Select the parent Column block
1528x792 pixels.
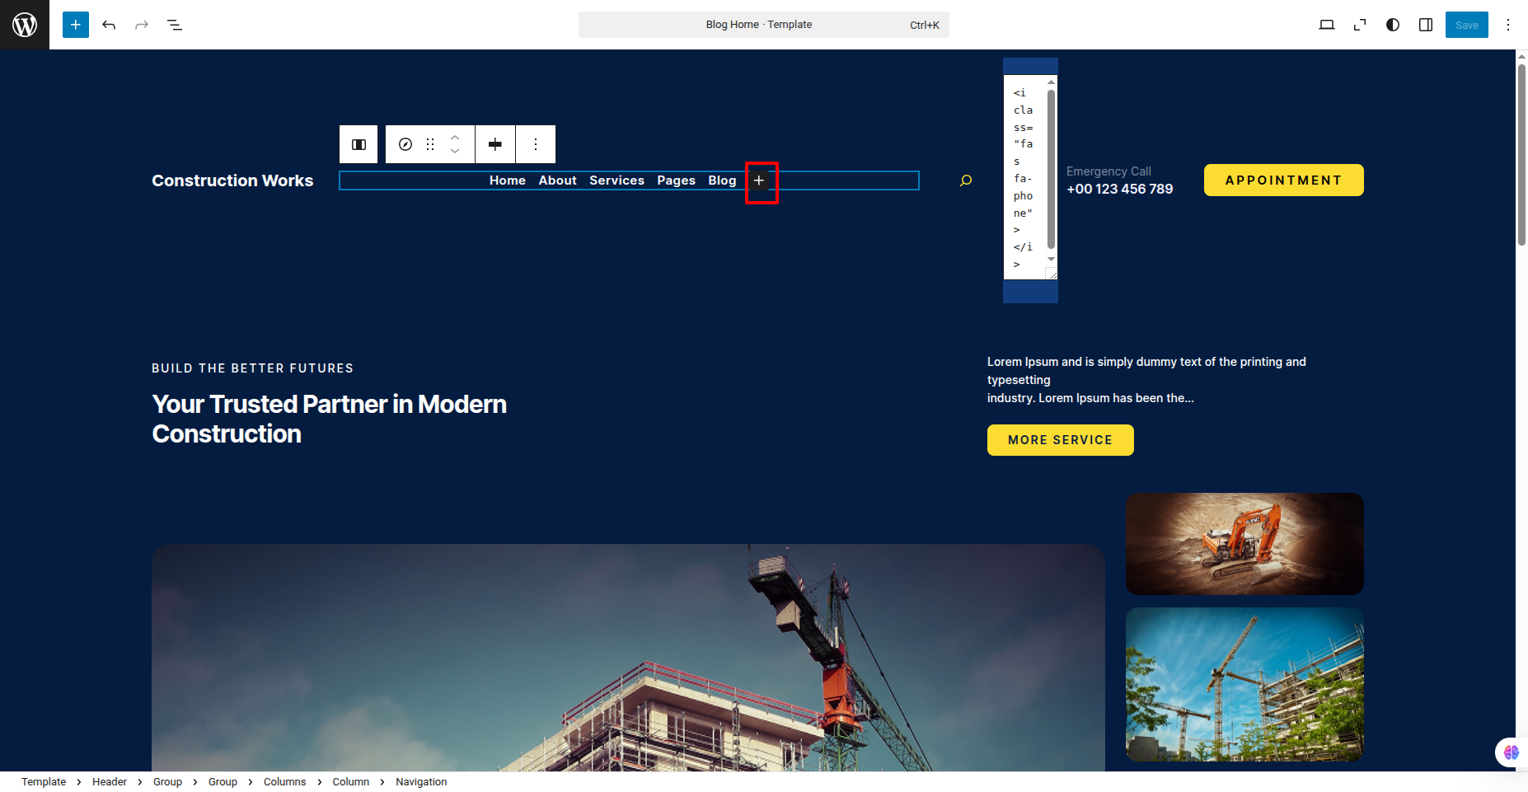(x=359, y=144)
